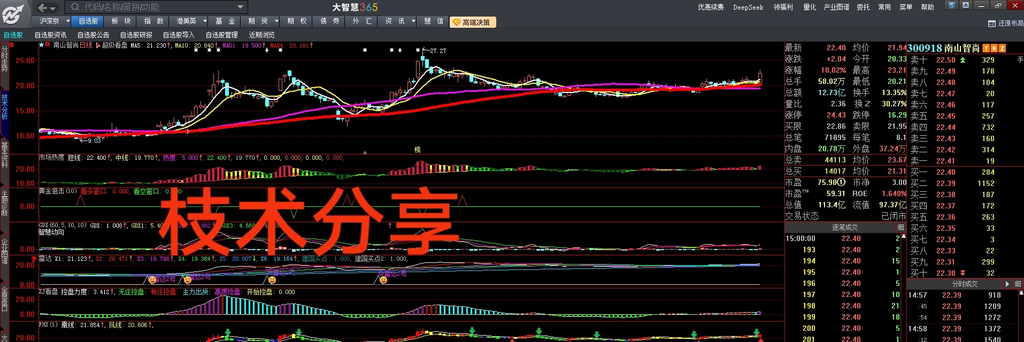This screenshot has height=342, width=1024.
Task: Click the red gear icon beside chart title
Action: 48,45
